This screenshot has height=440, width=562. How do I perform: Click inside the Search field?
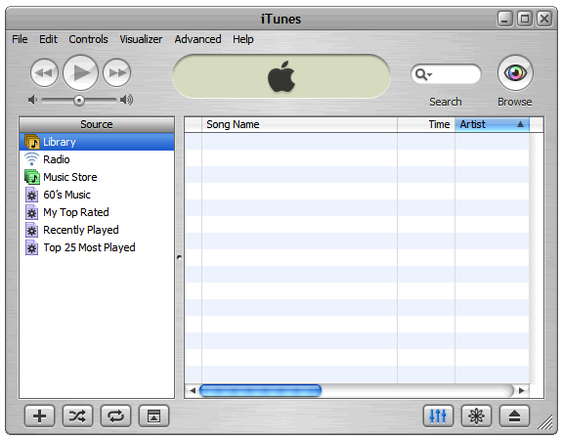(x=446, y=74)
